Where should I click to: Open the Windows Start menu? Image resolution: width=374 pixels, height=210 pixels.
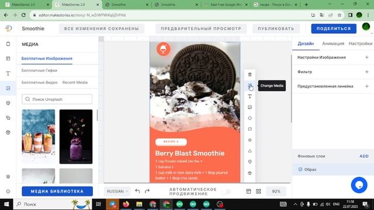[6, 204]
